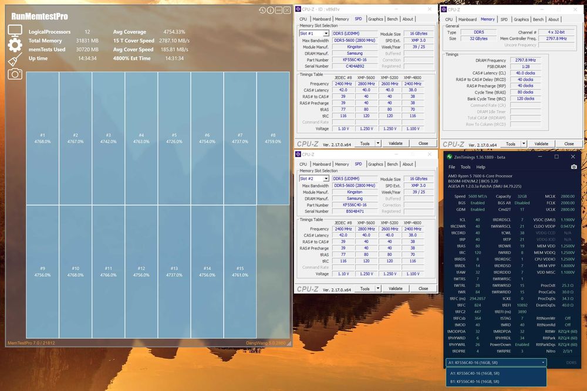Viewport: 587px width, 391px height.
Task: Open CPU tab in CPU-Z Memory window
Action: (x=449, y=19)
